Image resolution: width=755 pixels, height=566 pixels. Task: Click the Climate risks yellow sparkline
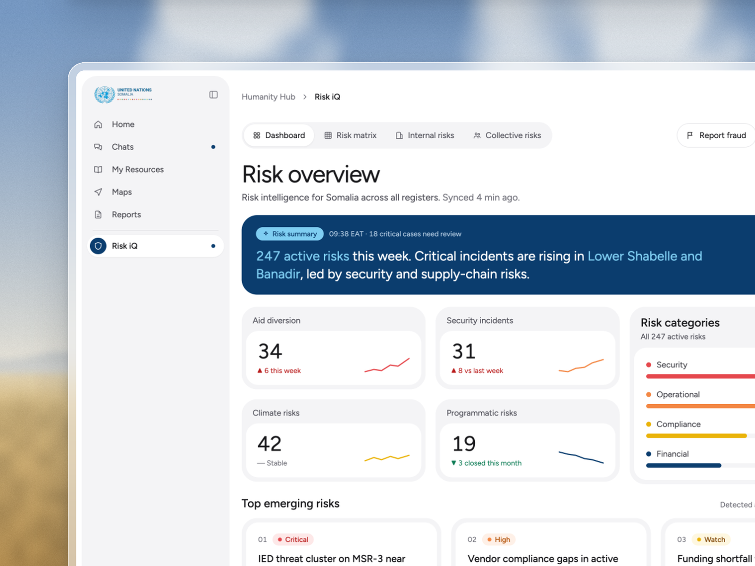tap(387, 458)
